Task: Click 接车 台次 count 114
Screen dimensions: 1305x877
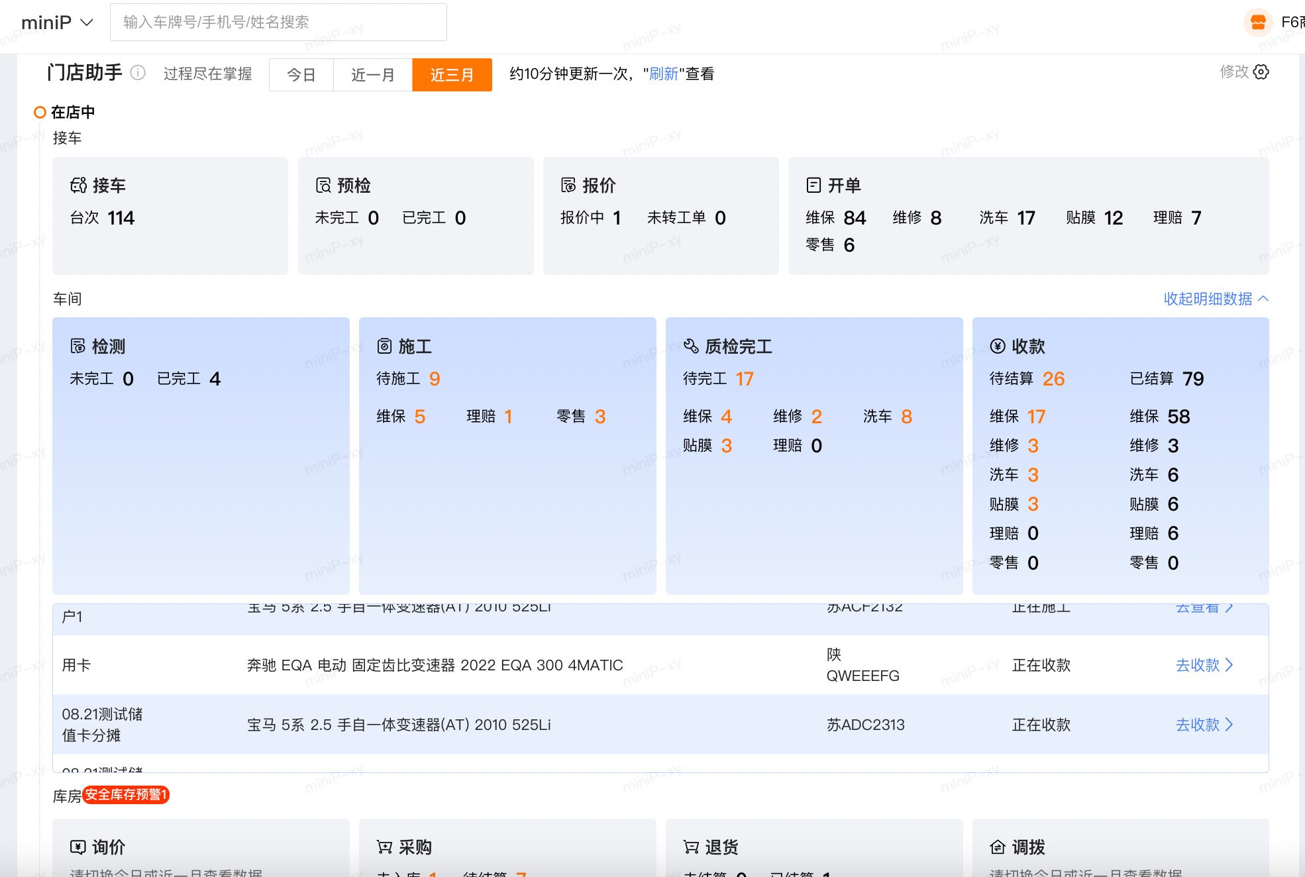Action: pyautogui.click(x=121, y=218)
